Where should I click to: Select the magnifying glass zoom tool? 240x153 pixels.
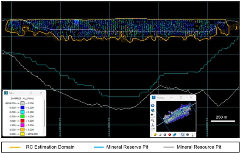[x=153, y=120]
